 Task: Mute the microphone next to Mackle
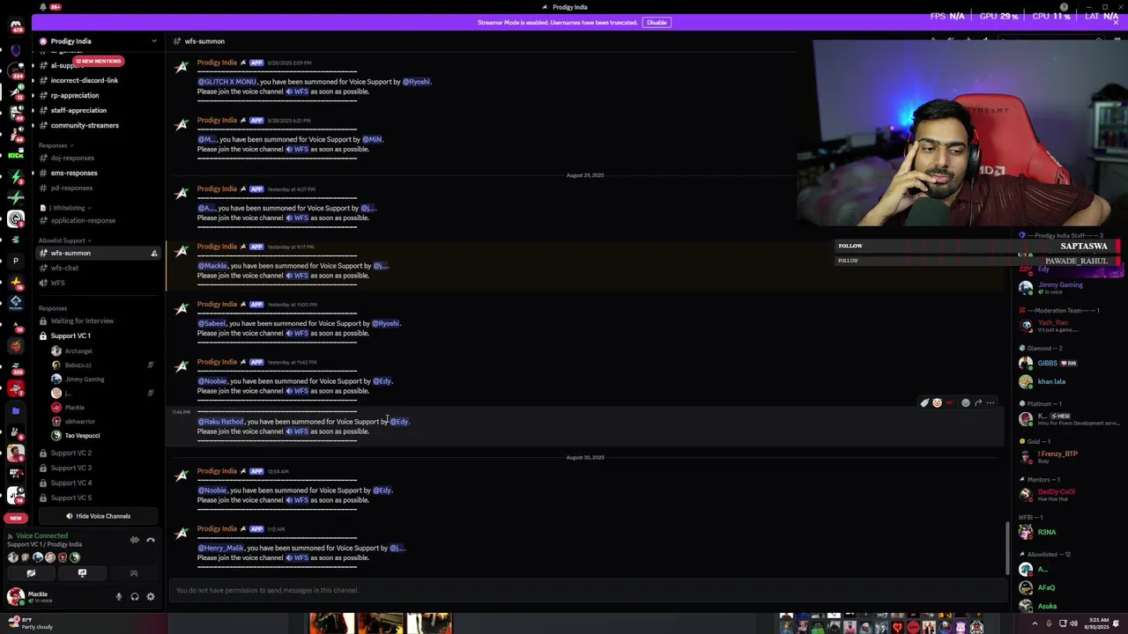pyautogui.click(x=119, y=597)
